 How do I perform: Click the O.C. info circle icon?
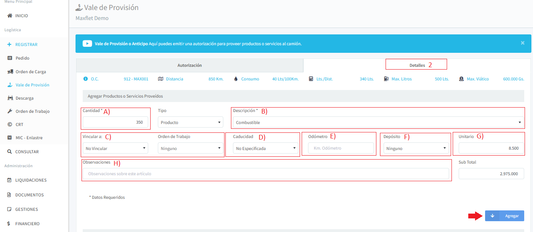click(85, 79)
